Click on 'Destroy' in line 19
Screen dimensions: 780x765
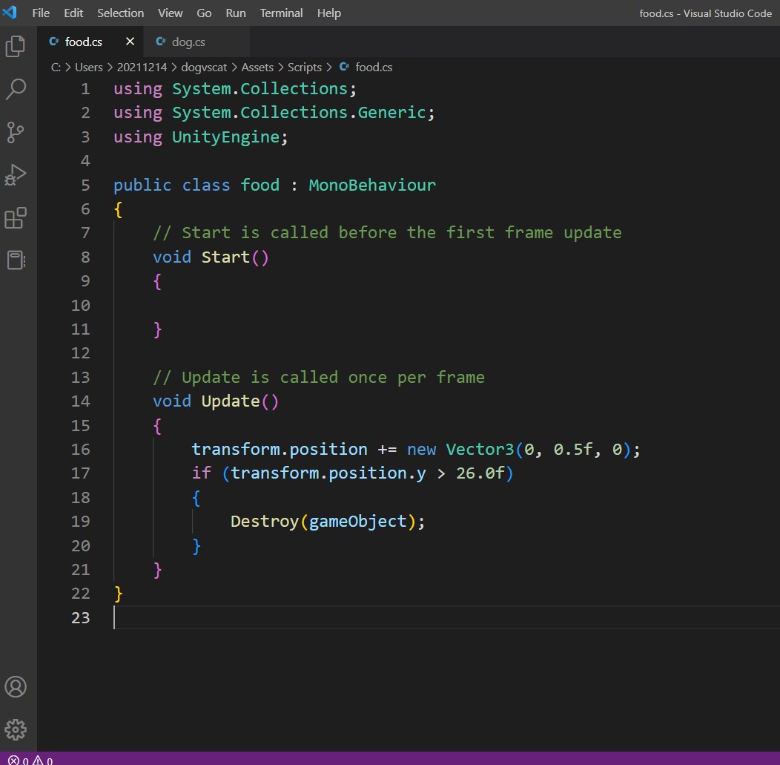[x=265, y=522]
